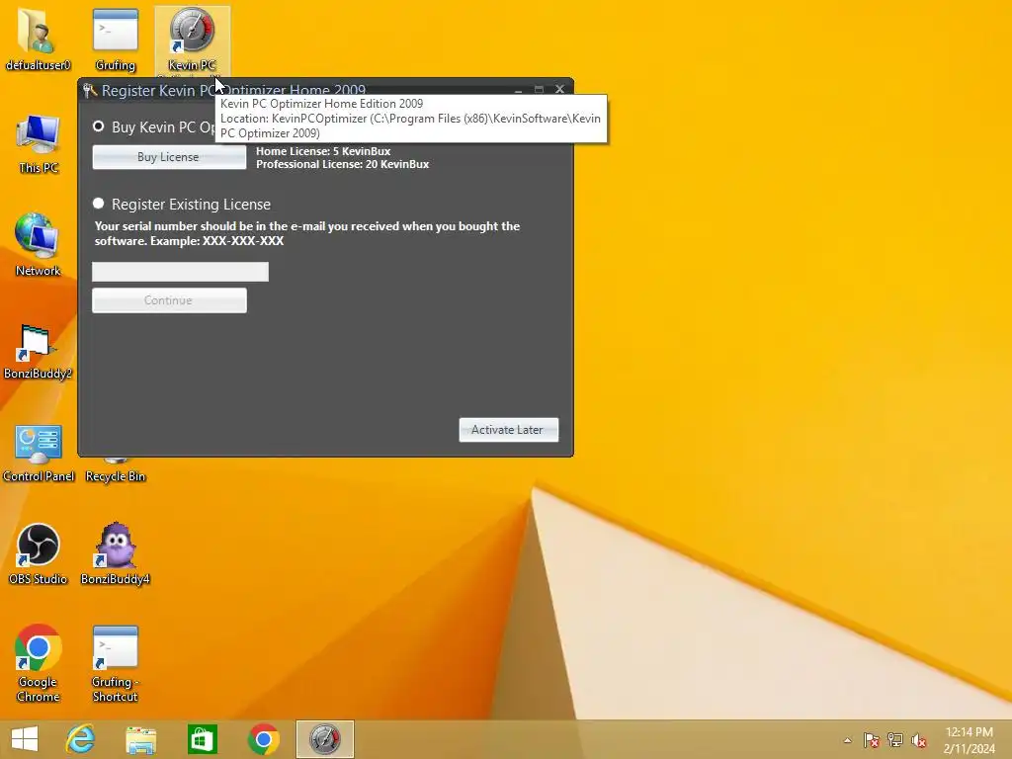
Task: Open Google Chrome desktop shortcut
Action: [39, 663]
